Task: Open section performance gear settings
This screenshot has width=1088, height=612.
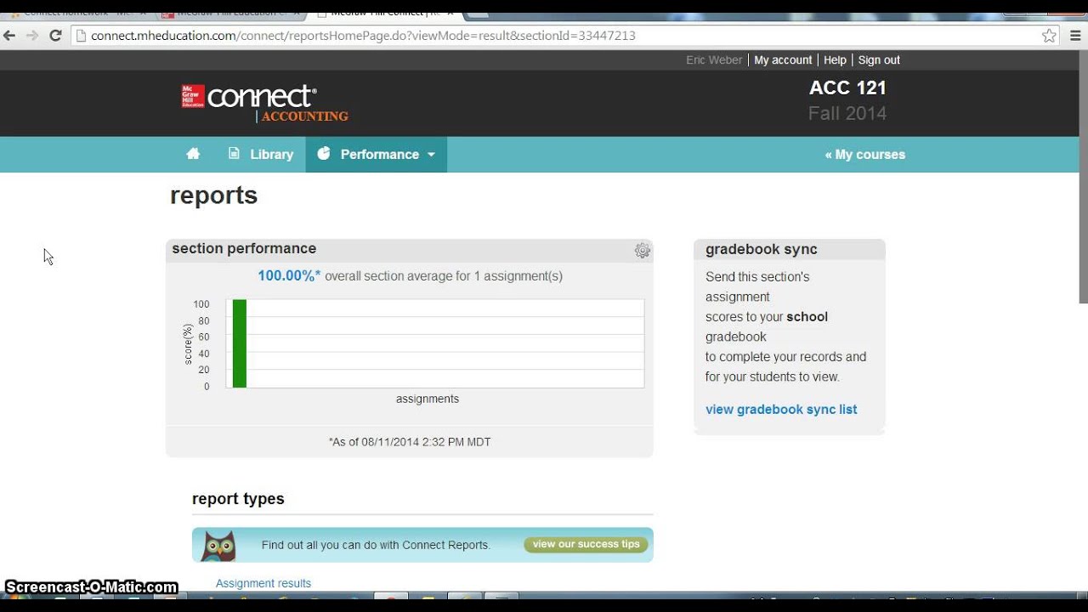Action: (643, 250)
